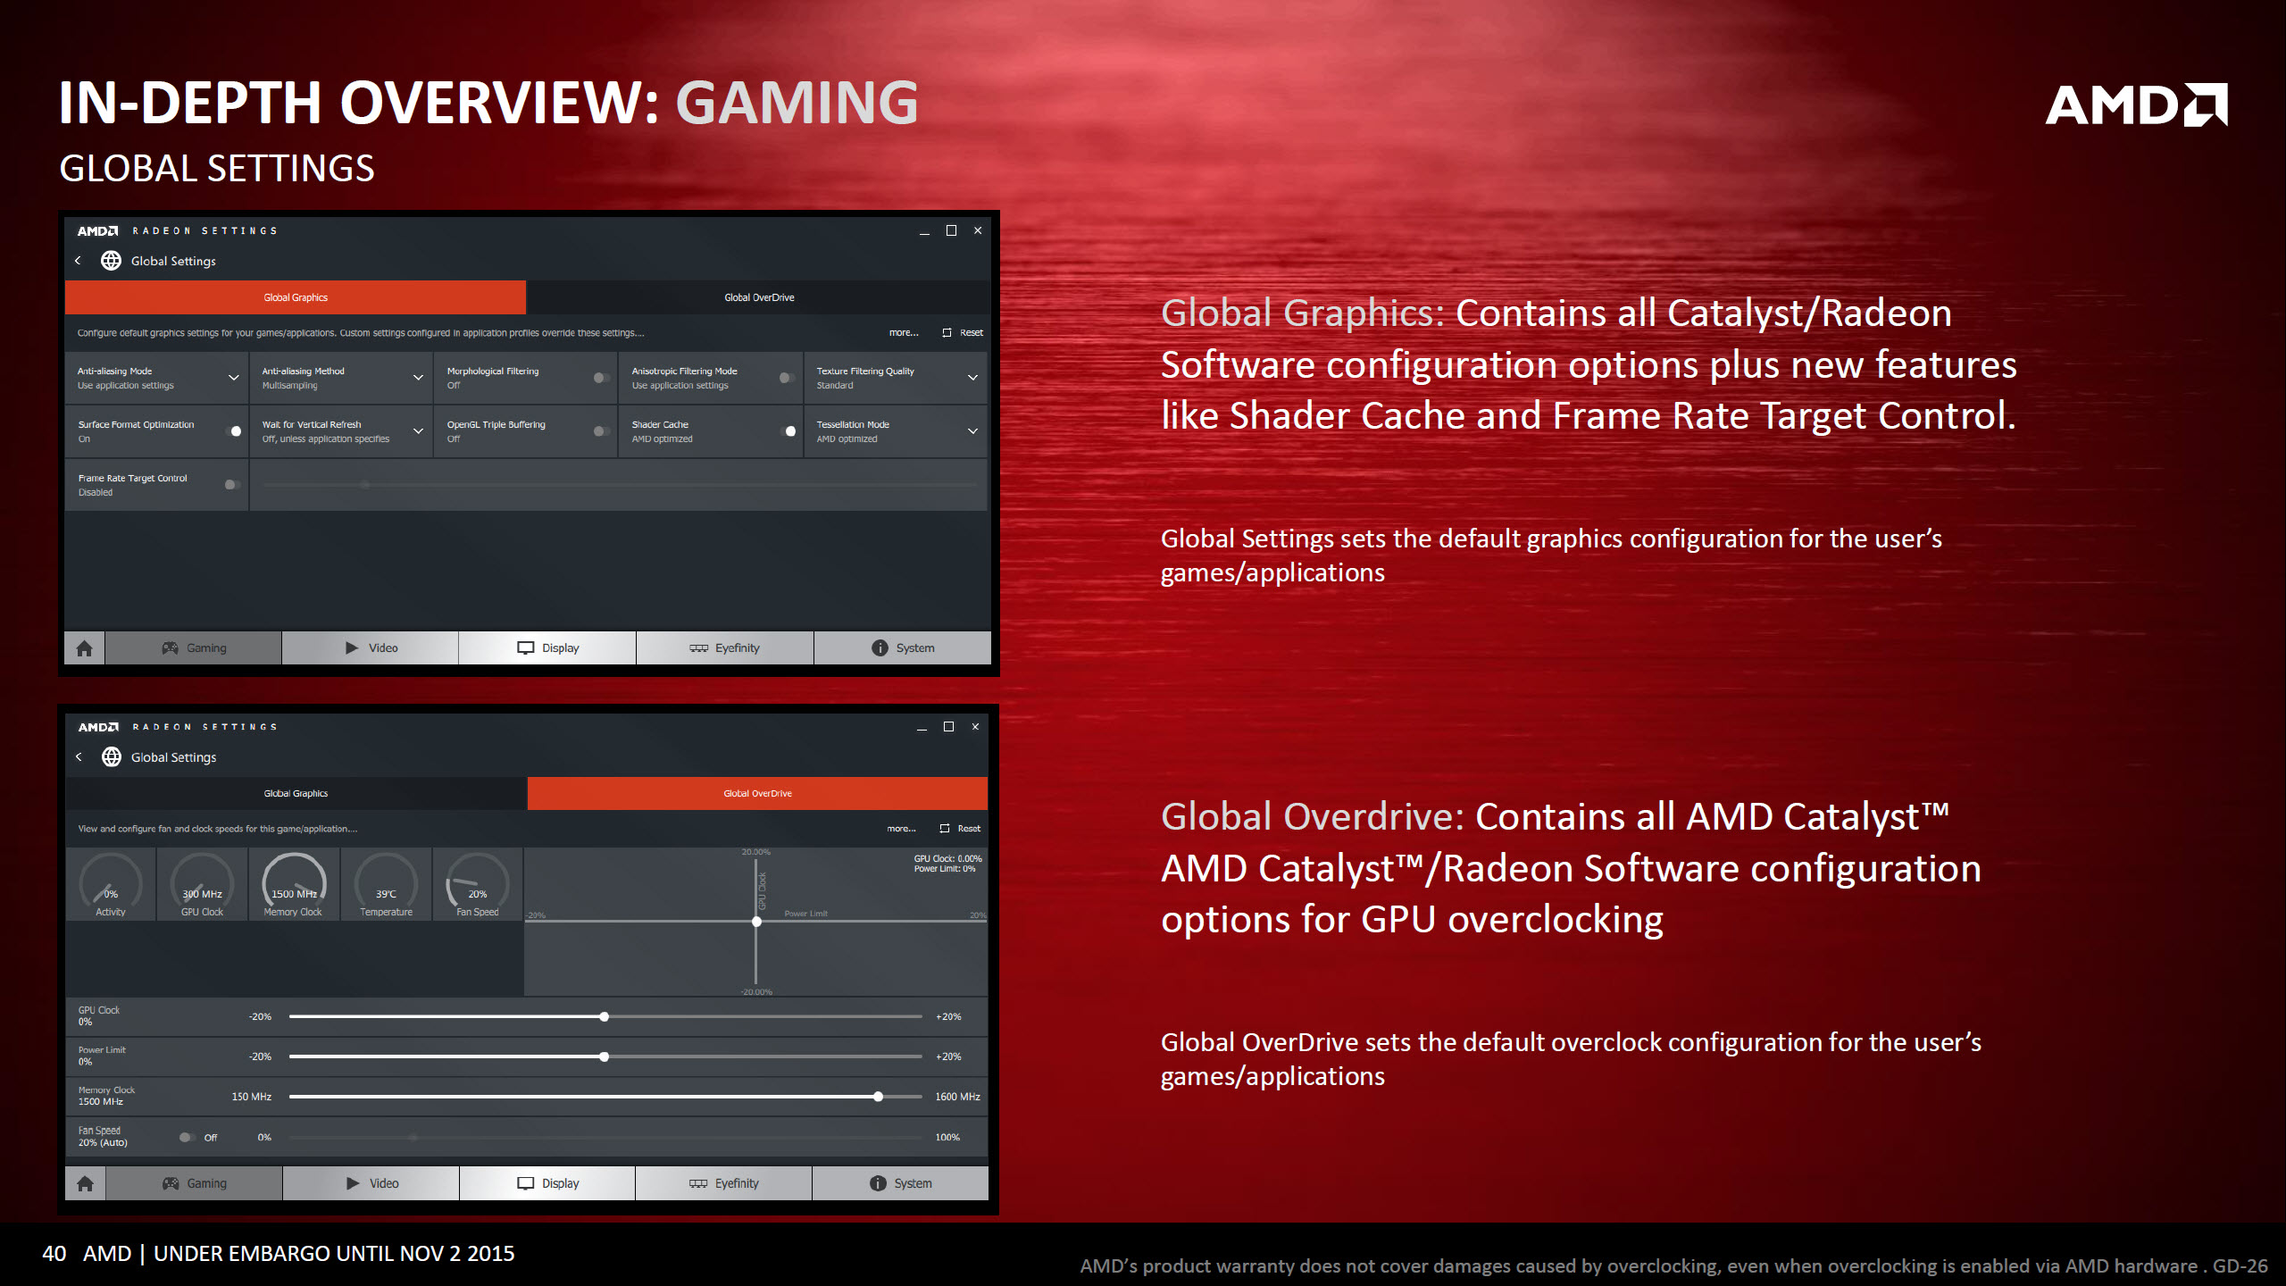
Task: Click AMD logo in bottom window title bar
Action: tap(97, 727)
